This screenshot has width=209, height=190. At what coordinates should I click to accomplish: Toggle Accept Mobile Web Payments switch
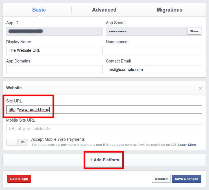[x=17, y=142]
